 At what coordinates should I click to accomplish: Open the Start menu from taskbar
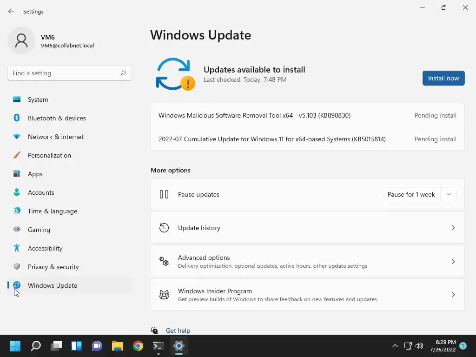tap(15, 346)
